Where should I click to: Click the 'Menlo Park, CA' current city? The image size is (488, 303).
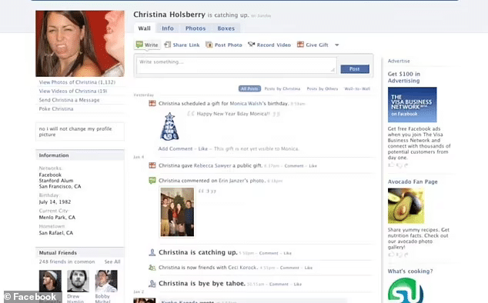pyautogui.click(x=57, y=217)
